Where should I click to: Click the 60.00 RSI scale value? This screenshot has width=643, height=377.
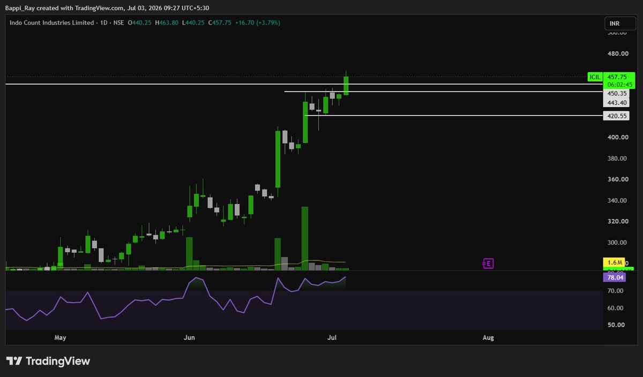tap(615, 308)
